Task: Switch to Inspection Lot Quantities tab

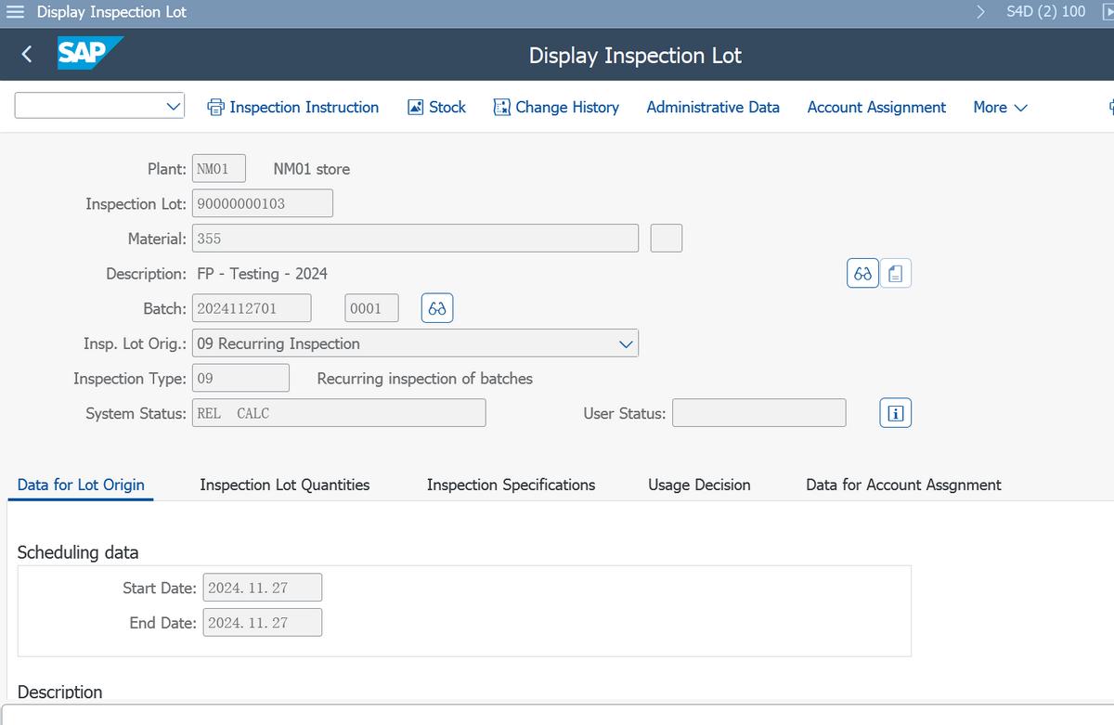Action: [285, 485]
